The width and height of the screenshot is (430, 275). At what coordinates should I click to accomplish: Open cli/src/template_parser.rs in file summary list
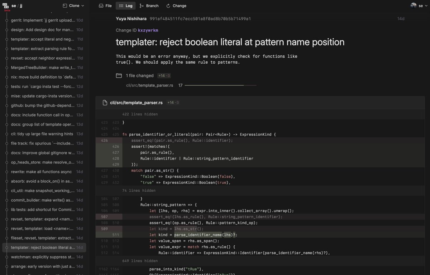click(149, 85)
